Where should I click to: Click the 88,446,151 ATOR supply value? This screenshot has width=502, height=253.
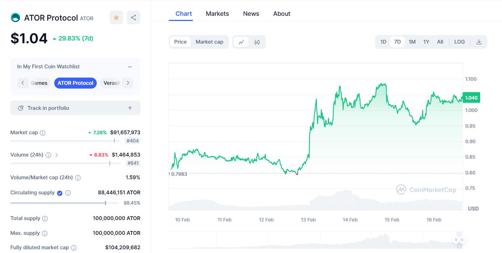(119, 193)
